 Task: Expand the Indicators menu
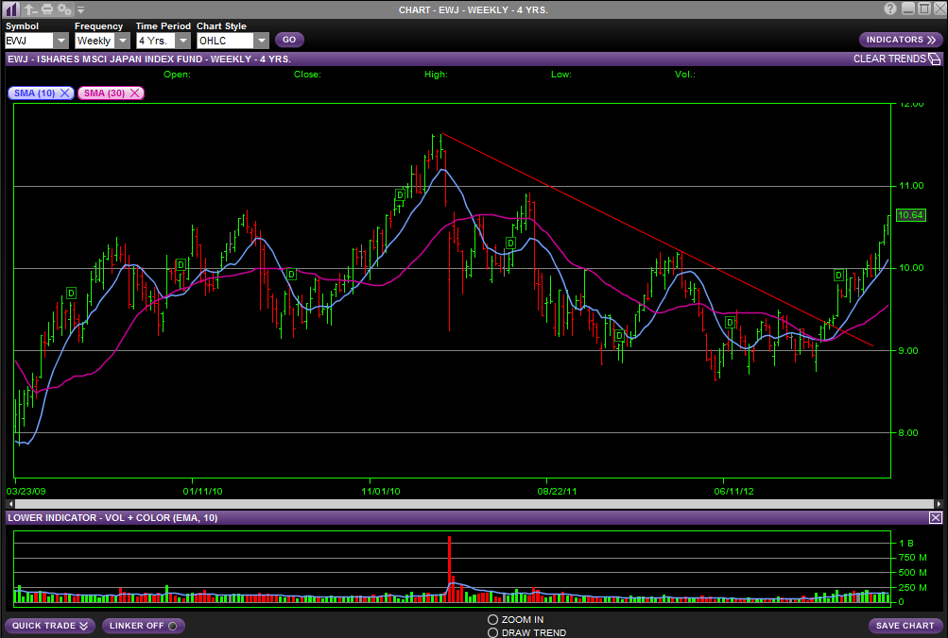point(900,40)
